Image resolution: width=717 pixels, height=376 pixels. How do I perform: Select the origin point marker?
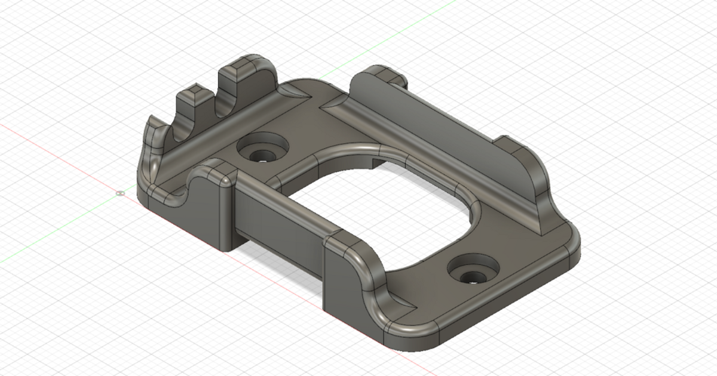click(x=119, y=194)
